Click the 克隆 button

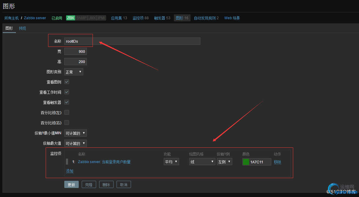click(x=89, y=185)
